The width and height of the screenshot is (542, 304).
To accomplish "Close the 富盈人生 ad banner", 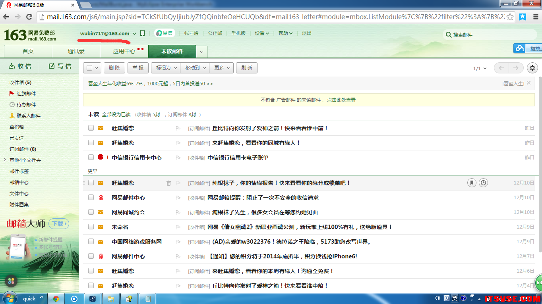I will (528, 83).
